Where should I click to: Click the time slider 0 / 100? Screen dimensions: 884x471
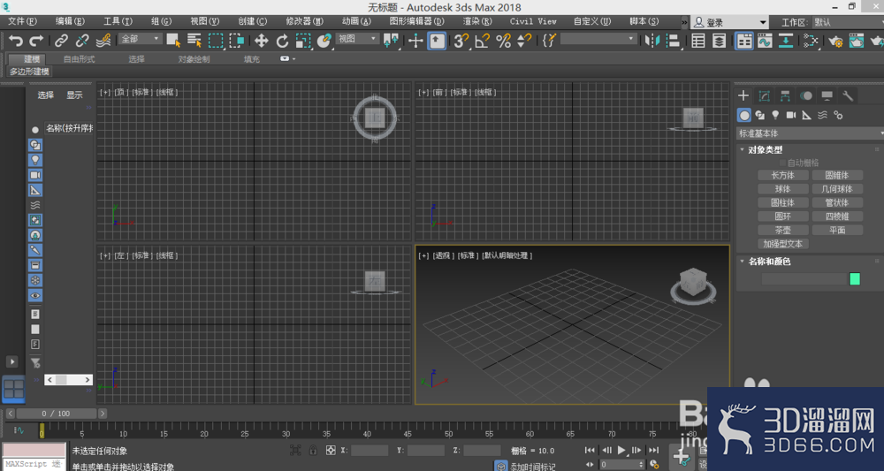[x=56, y=414]
